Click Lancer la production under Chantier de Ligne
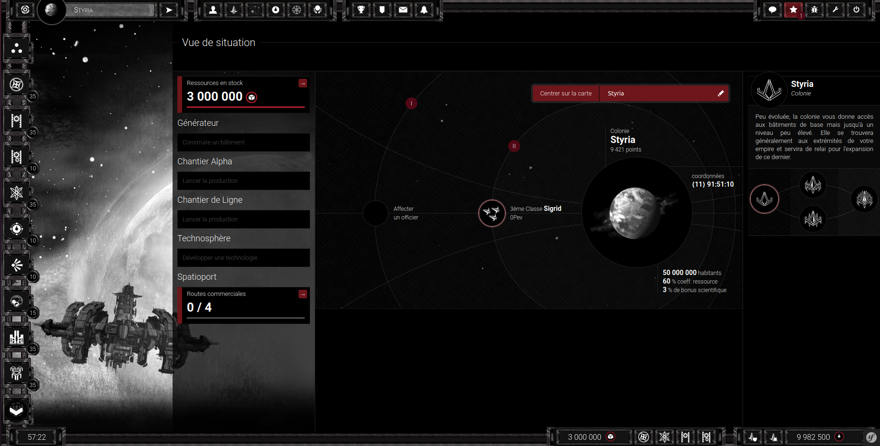This screenshot has width=880, height=446. tap(243, 219)
